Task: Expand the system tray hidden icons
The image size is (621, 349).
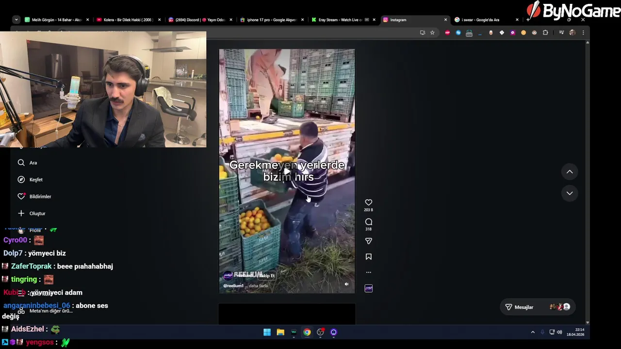Action: tap(533, 332)
